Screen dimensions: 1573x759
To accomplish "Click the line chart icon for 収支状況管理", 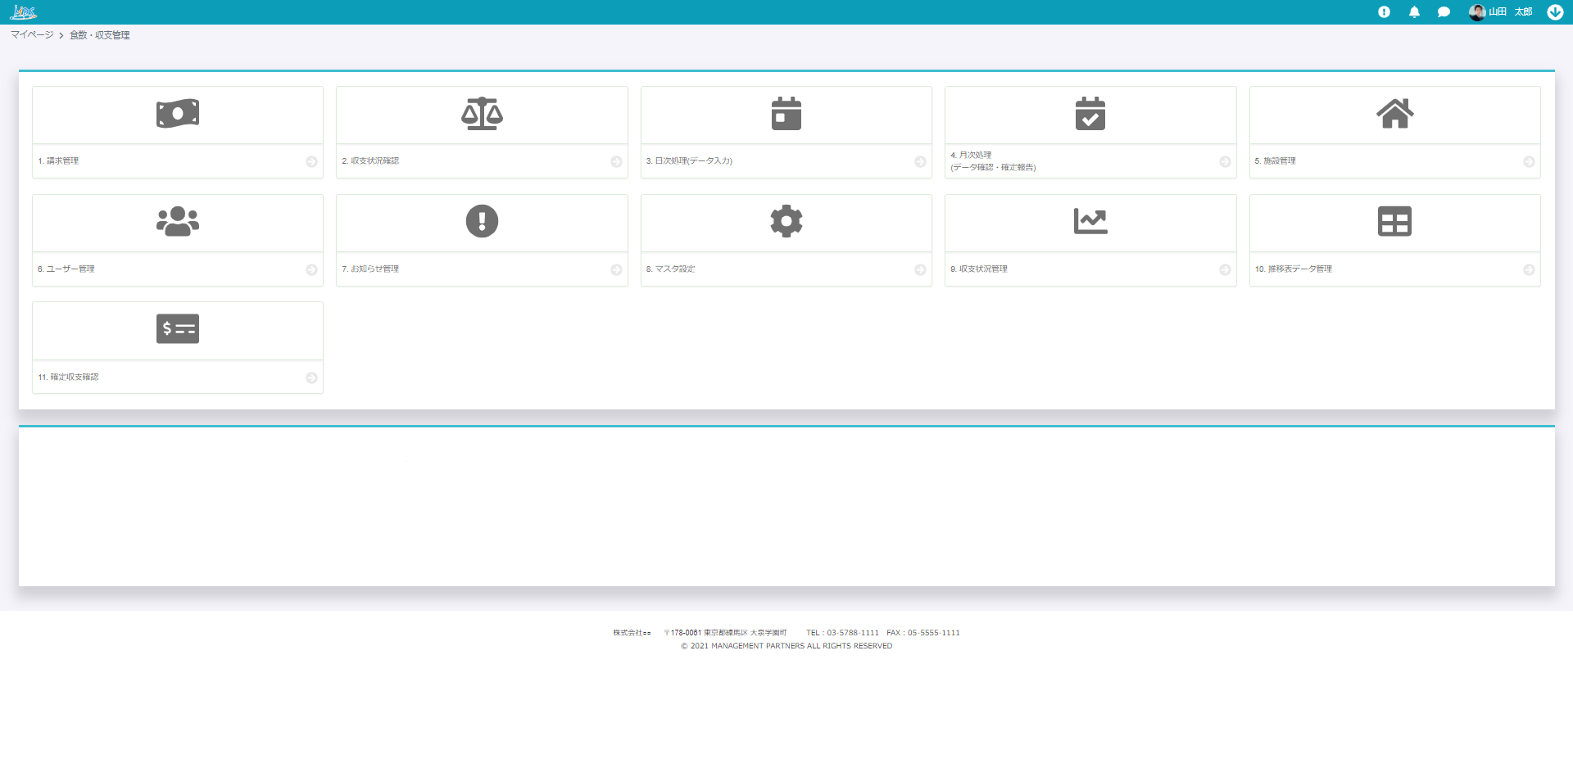I will pos(1090,221).
